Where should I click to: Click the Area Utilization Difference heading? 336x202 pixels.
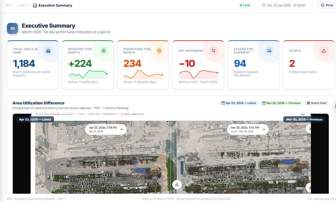pyautogui.click(x=38, y=103)
